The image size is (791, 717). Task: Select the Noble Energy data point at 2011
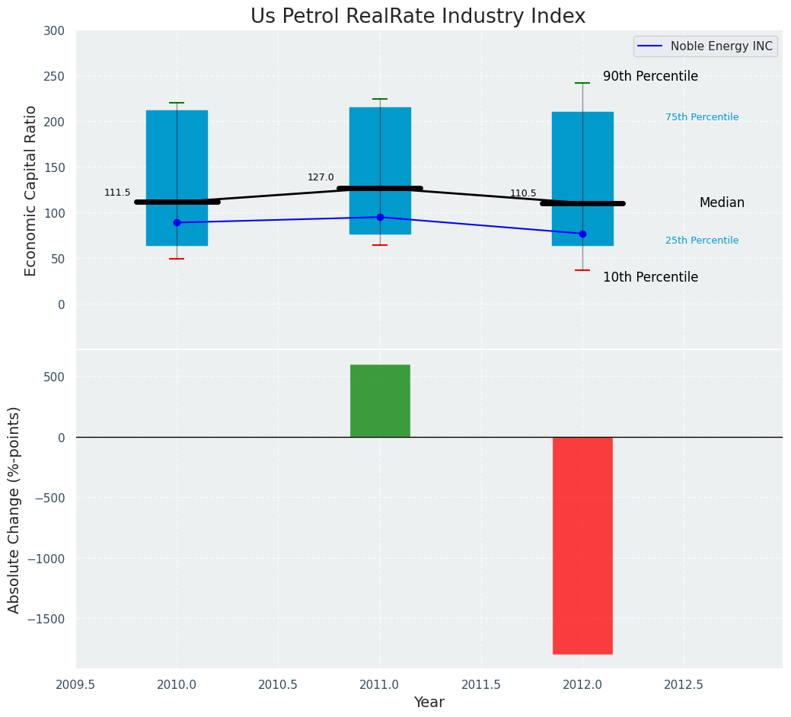point(380,218)
